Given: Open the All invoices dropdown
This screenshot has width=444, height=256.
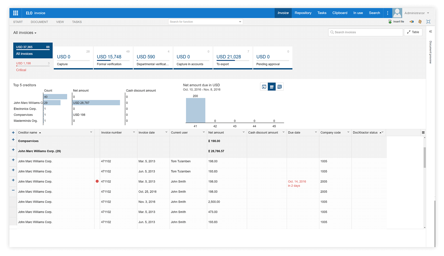Looking at the screenshot, I should coord(25,33).
